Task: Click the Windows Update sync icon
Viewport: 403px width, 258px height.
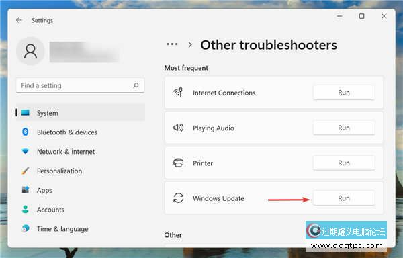Action: click(178, 198)
